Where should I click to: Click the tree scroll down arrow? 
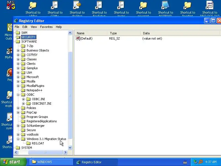tap(70, 148)
